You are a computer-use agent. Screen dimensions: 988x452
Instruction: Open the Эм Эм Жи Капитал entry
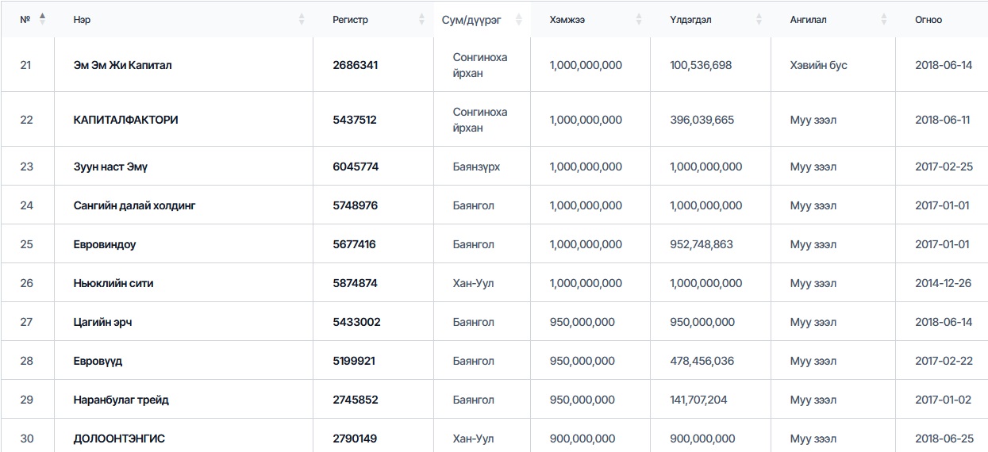click(122, 65)
